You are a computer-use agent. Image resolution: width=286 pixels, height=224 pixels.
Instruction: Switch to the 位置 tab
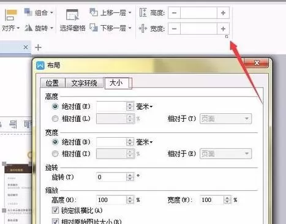point(53,83)
